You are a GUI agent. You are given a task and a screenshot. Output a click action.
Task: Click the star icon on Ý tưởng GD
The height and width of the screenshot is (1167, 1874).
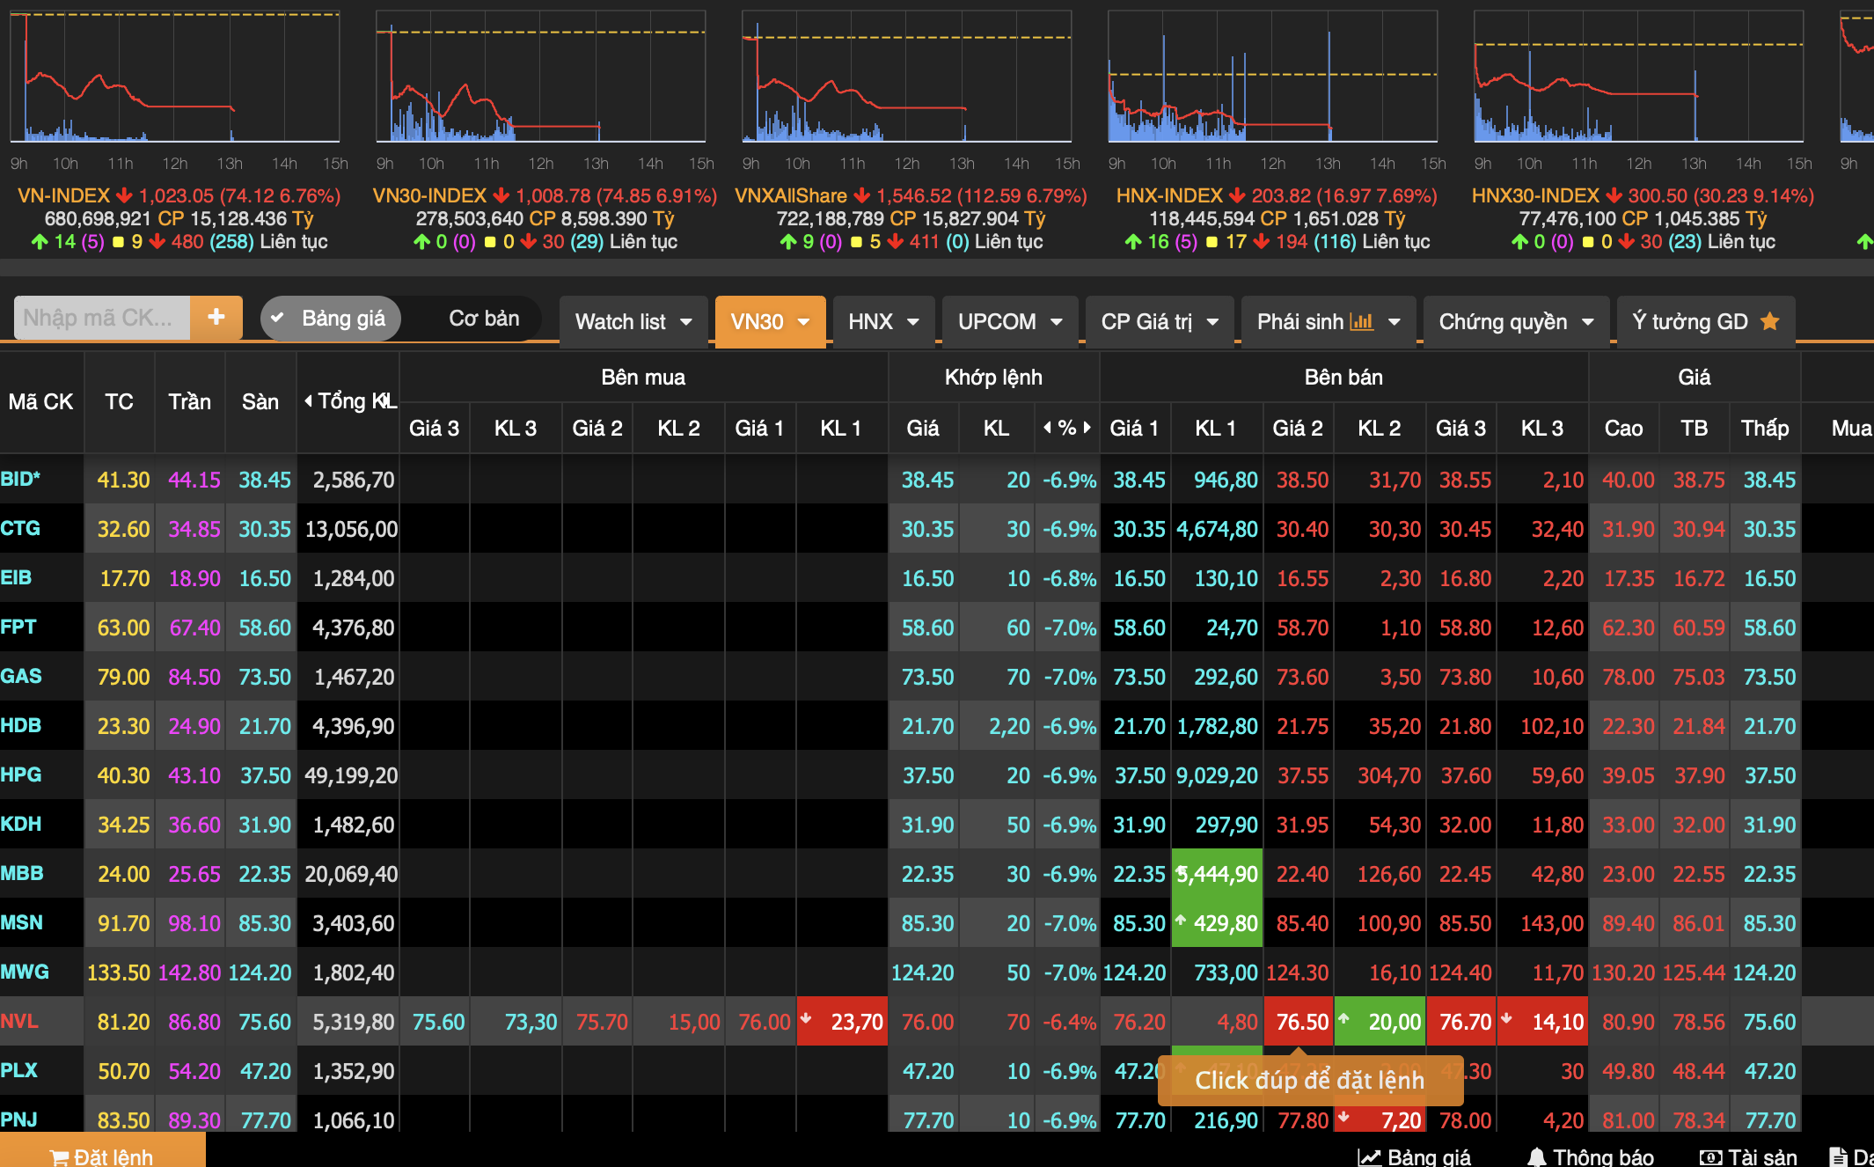tap(1769, 322)
